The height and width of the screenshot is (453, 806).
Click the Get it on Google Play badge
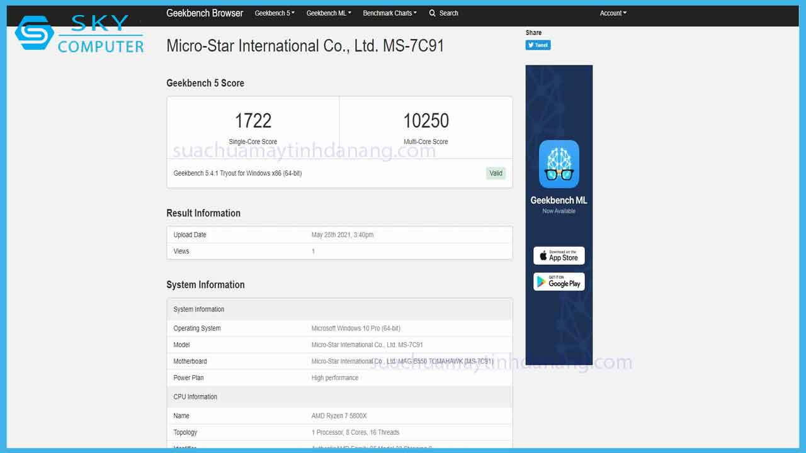point(559,281)
